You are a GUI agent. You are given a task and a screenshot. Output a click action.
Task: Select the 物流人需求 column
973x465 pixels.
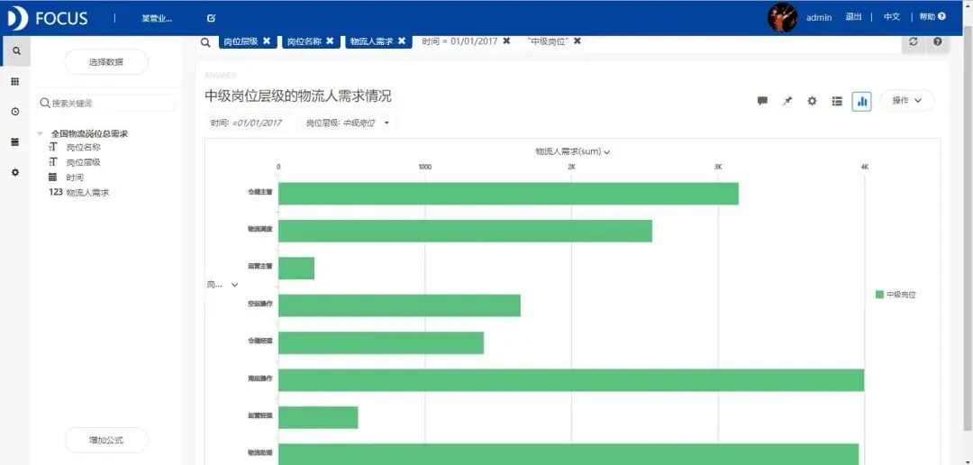tap(87, 193)
